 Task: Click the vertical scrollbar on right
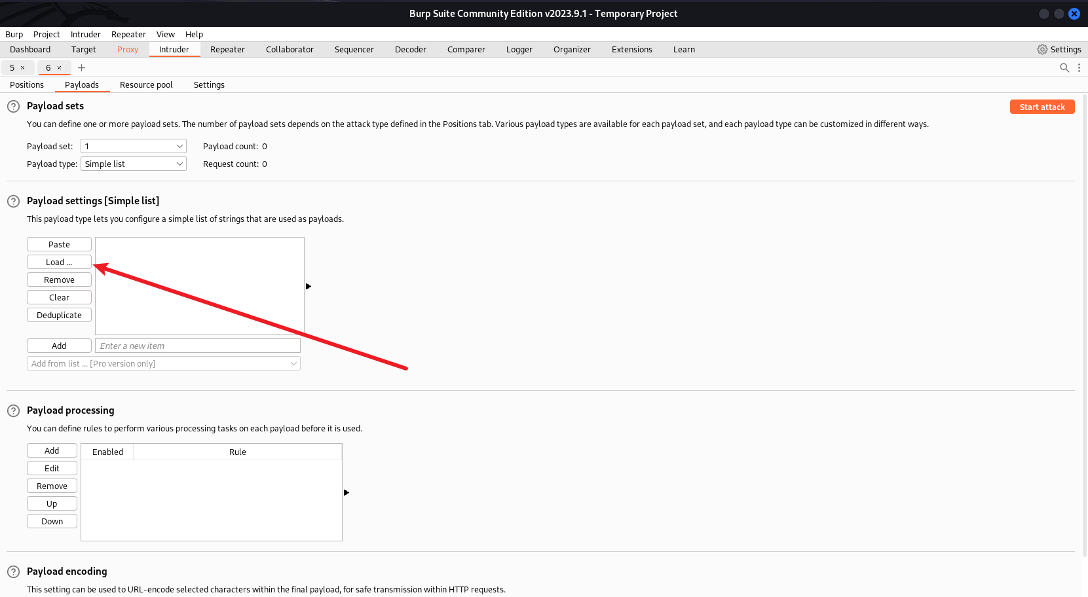[1084, 325]
